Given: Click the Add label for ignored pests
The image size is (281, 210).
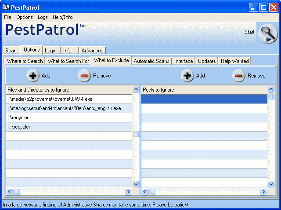Looking at the screenshot, I should 200,76.
